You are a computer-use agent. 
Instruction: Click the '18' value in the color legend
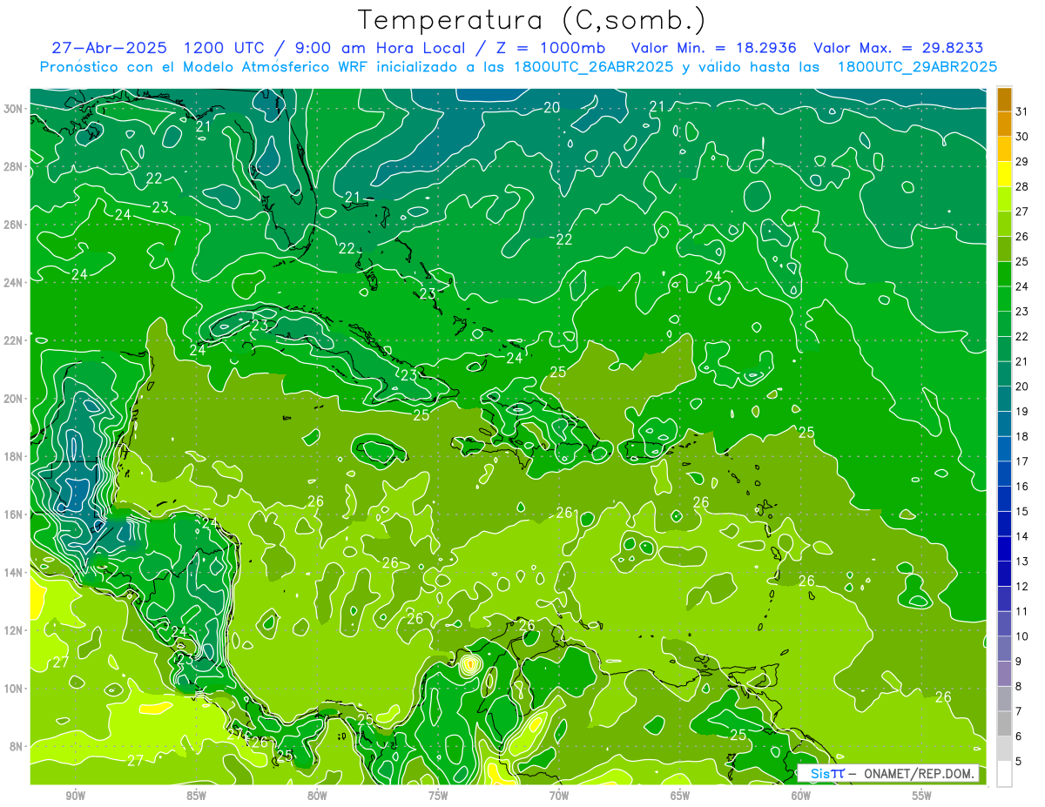[1022, 436]
